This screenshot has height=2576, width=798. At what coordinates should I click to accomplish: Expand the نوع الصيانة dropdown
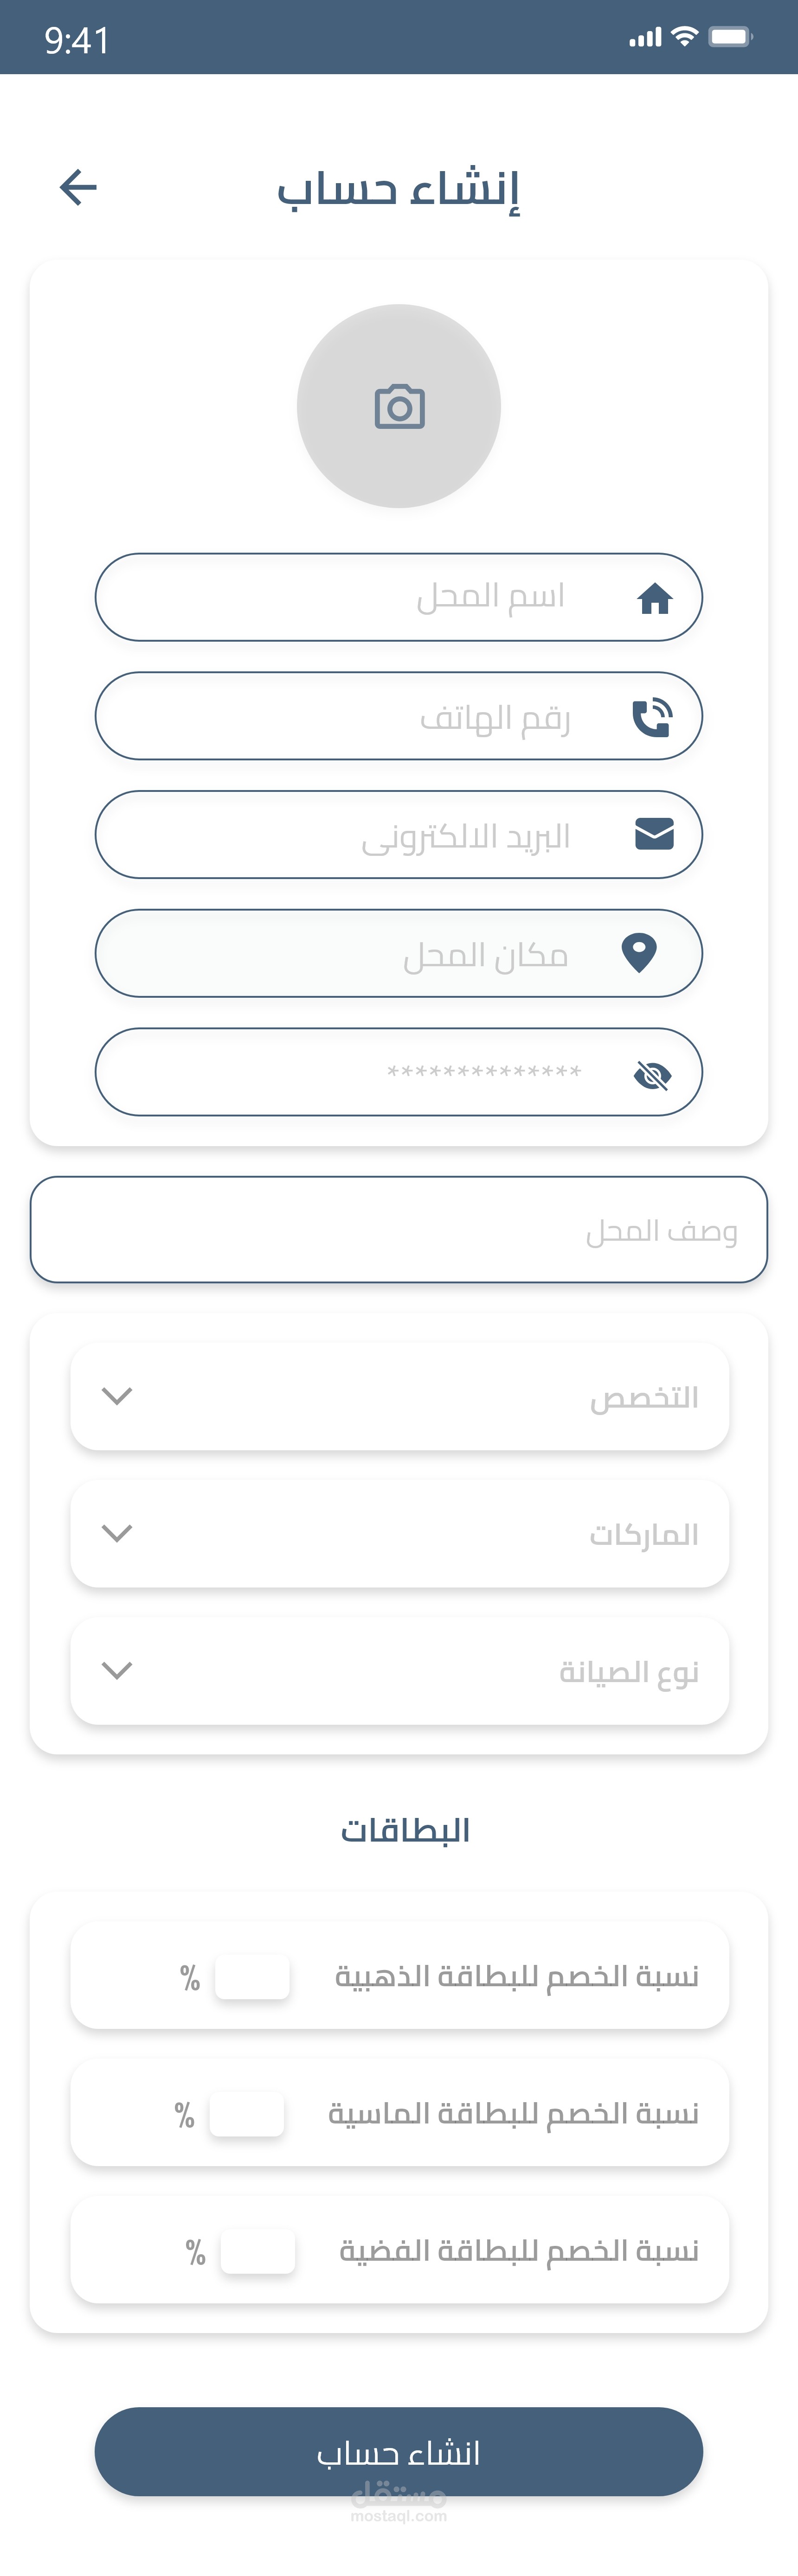click(117, 1670)
